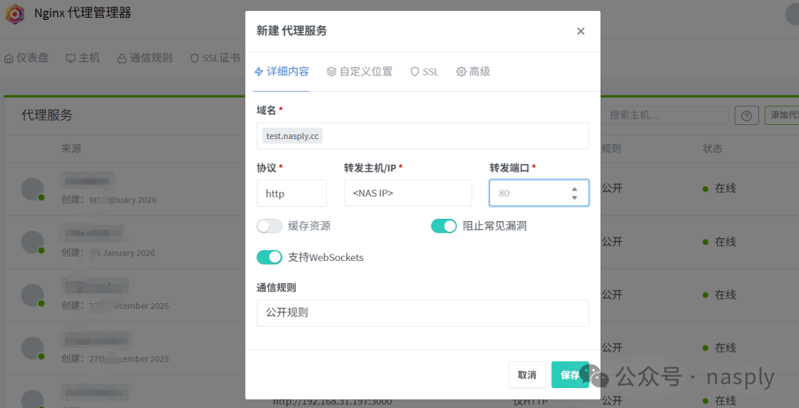Click the forward host/IP input field
This screenshot has height=408, width=799.
[x=408, y=193]
